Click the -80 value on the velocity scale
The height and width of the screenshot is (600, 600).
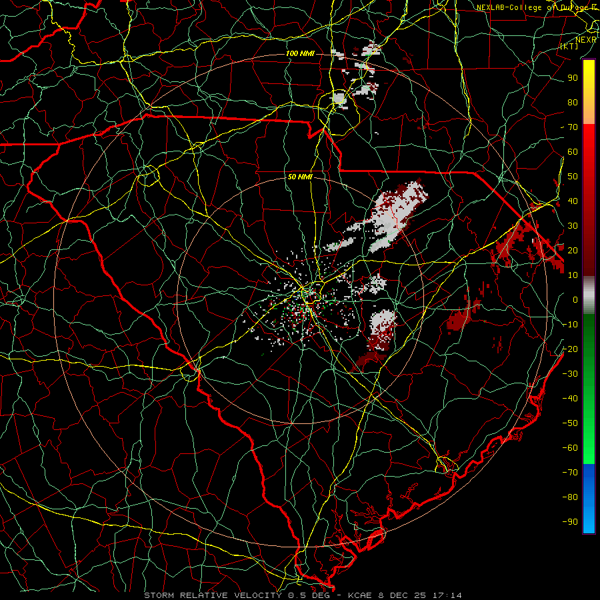coord(570,497)
